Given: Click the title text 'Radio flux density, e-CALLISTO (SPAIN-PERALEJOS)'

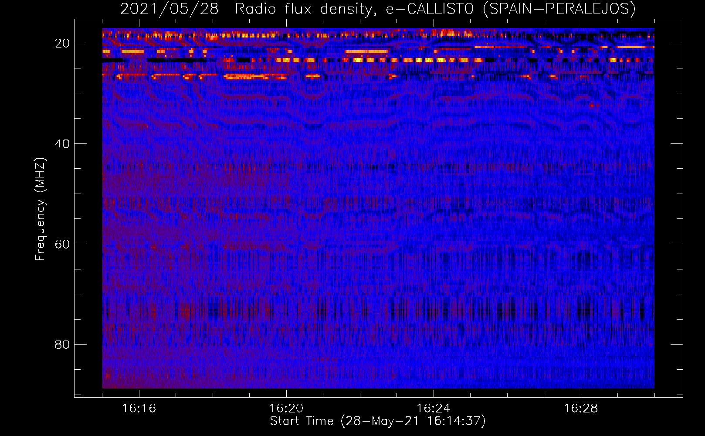Looking at the screenshot, I should [435, 9].
